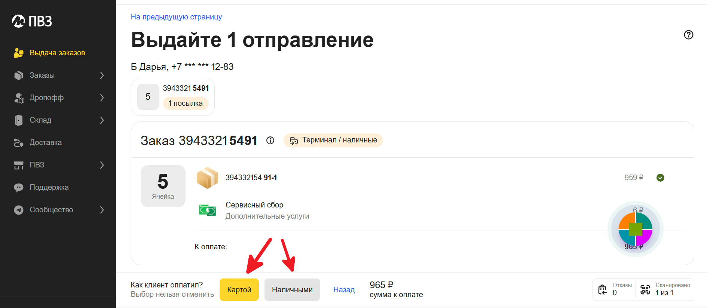Click the Доставка delivery icon

tap(19, 142)
